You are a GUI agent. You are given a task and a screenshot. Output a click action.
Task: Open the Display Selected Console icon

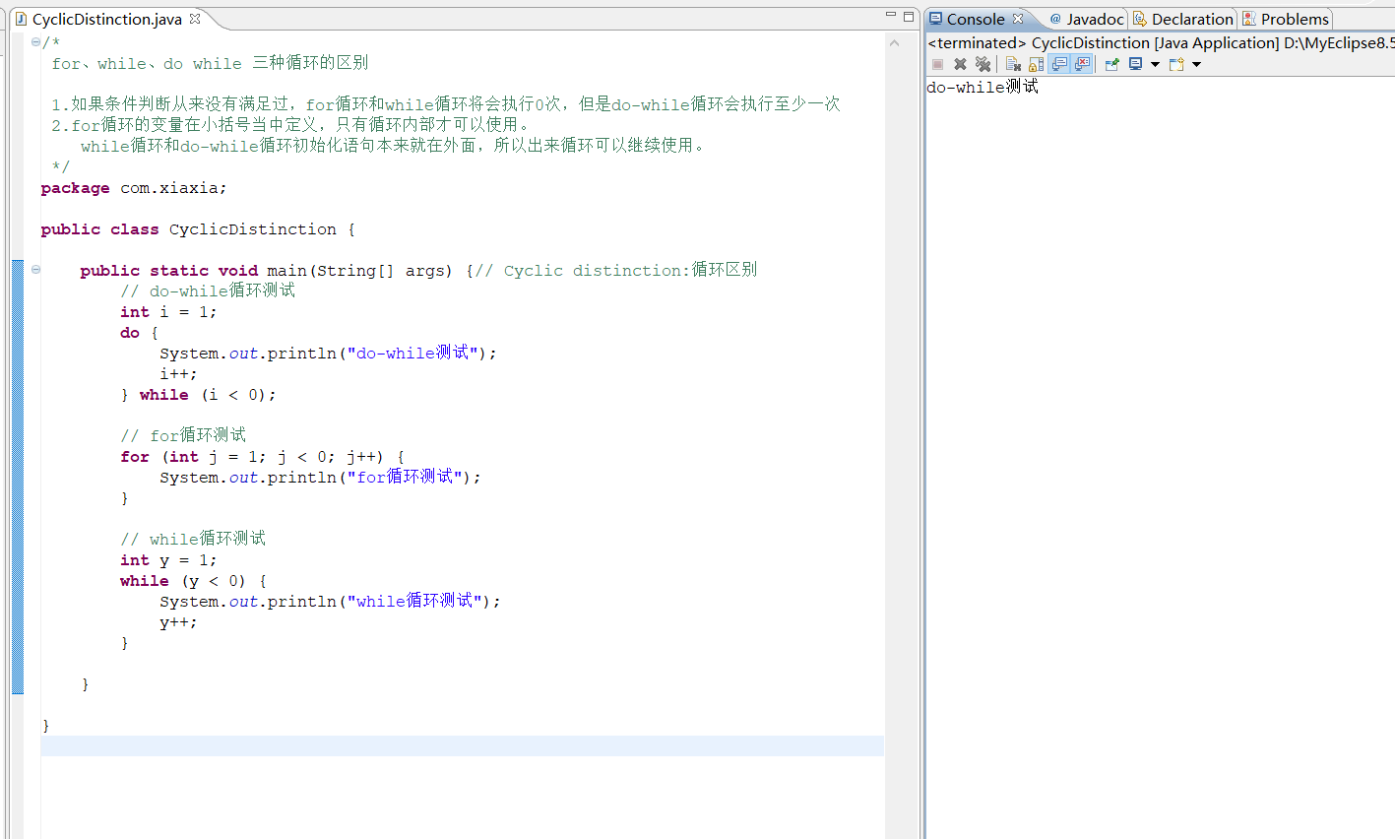[1135, 64]
